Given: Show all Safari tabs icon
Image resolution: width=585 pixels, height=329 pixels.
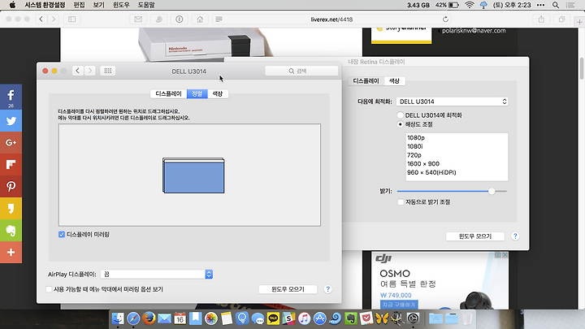Looking at the screenshot, I should pos(561,19).
